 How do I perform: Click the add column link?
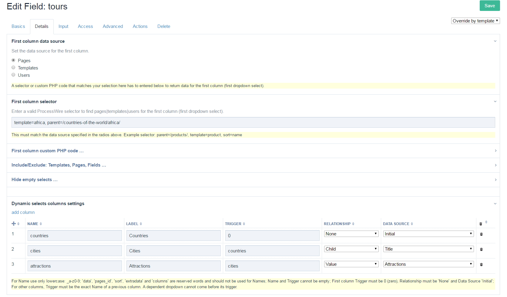tap(23, 212)
